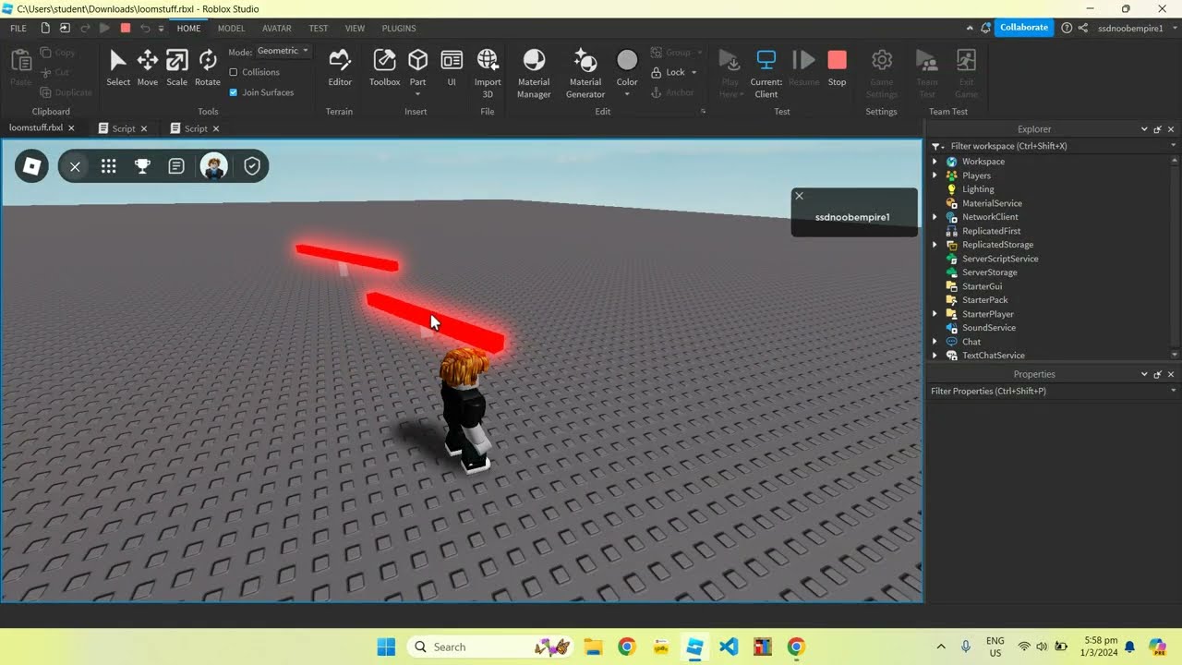The width and height of the screenshot is (1182, 665).
Task: Launch Material Generator
Action: coord(585,73)
